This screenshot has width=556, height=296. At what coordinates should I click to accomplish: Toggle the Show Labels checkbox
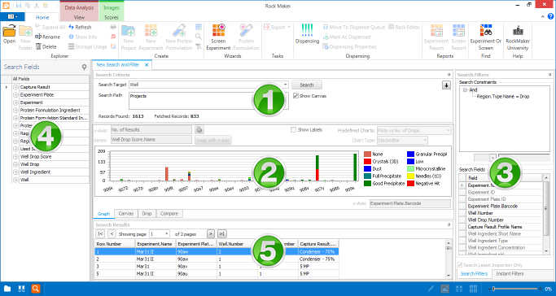[293, 130]
